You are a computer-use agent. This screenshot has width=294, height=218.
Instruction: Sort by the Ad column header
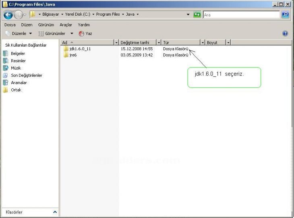coord(87,43)
